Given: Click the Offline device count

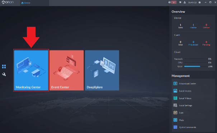Looking at the screenshot, I should tap(206, 26).
